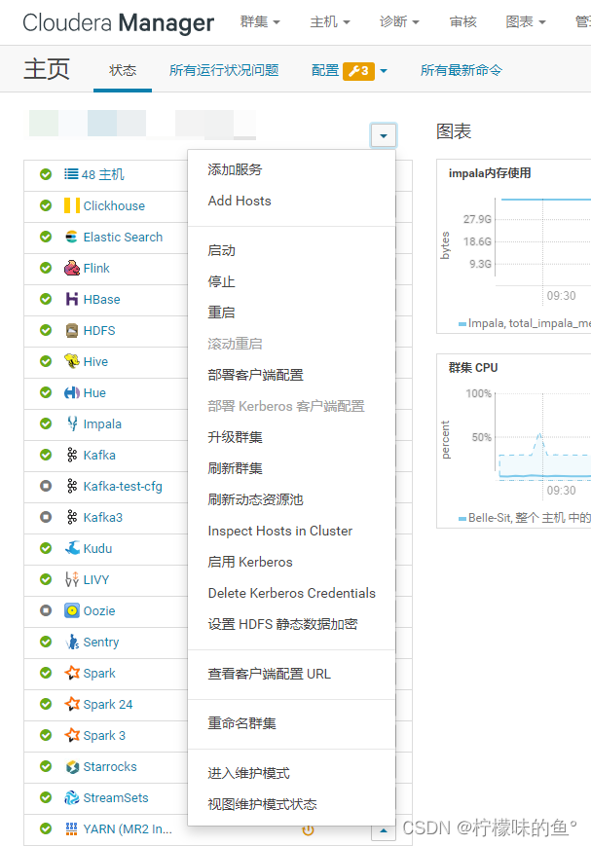
Task: Select 重命名群集 menu entry
Action: tap(291, 723)
